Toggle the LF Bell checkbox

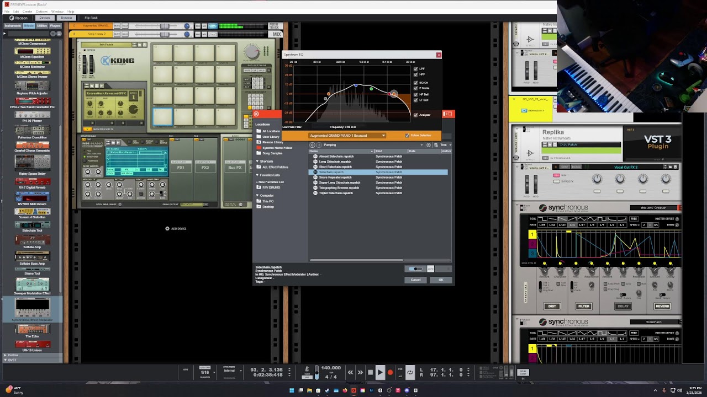click(416, 100)
